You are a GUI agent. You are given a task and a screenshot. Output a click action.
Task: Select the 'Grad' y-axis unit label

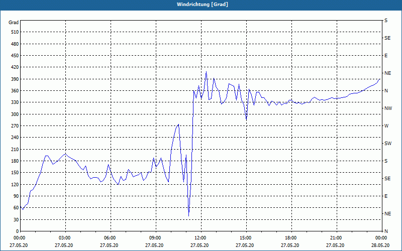(x=14, y=23)
